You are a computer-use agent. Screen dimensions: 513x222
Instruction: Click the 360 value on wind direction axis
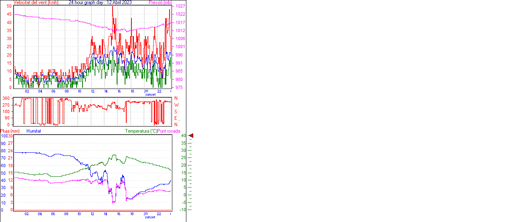(x=6, y=98)
